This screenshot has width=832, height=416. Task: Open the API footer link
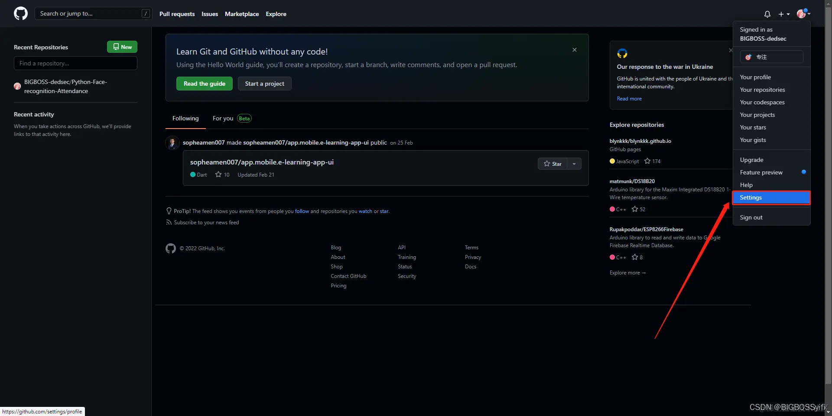(x=402, y=248)
